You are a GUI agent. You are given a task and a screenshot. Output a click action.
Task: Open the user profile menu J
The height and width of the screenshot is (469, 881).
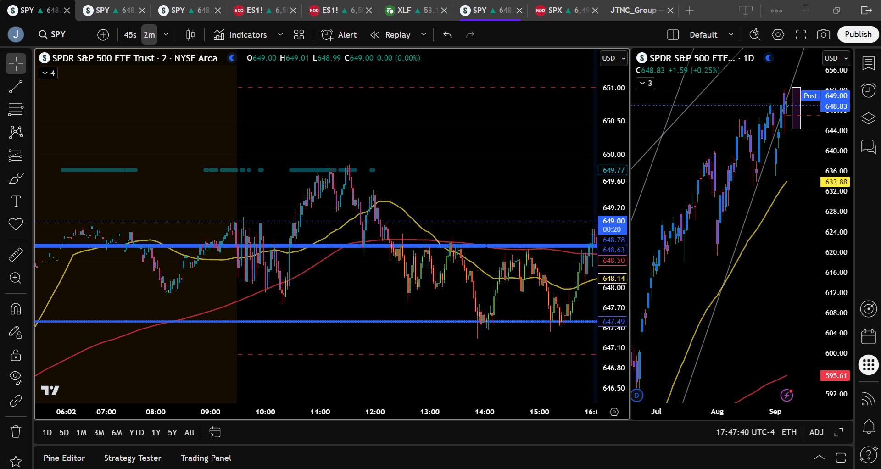point(16,34)
